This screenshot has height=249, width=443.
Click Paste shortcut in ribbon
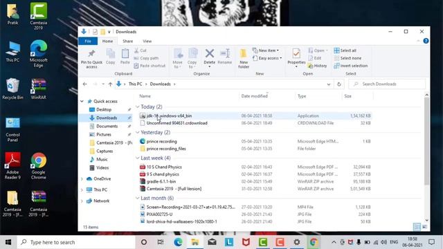pos(150,66)
